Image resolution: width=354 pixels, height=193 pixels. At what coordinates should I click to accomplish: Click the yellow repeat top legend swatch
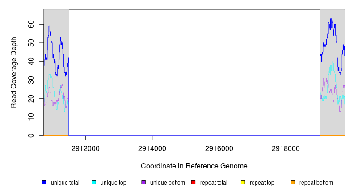tap(243, 183)
